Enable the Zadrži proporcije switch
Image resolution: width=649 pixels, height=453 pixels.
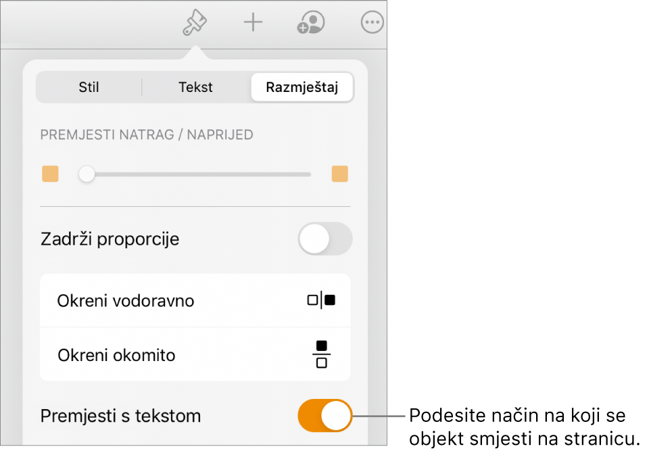point(325,239)
